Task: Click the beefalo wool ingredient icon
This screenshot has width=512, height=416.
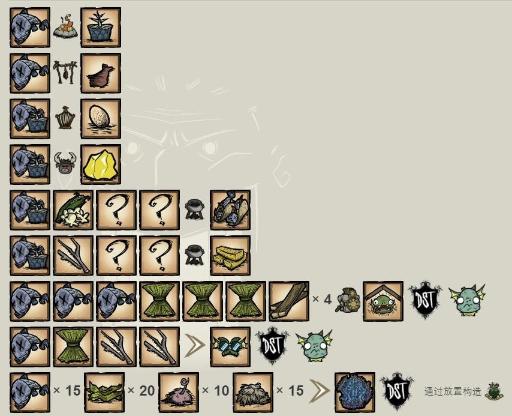Action: [253, 392]
